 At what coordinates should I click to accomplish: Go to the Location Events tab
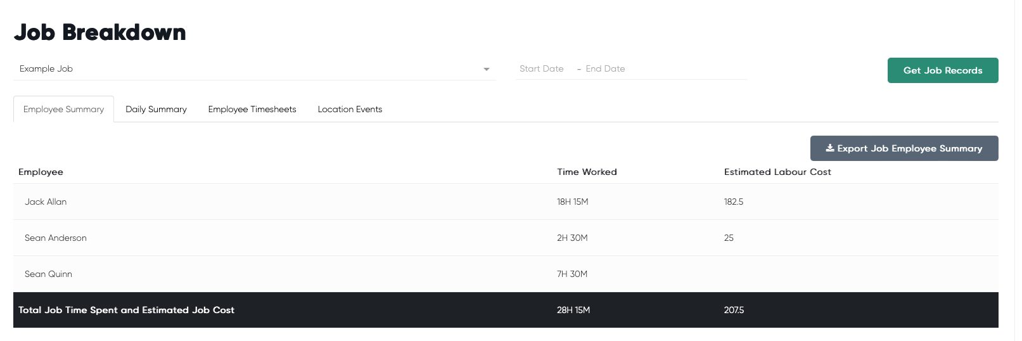coord(350,109)
